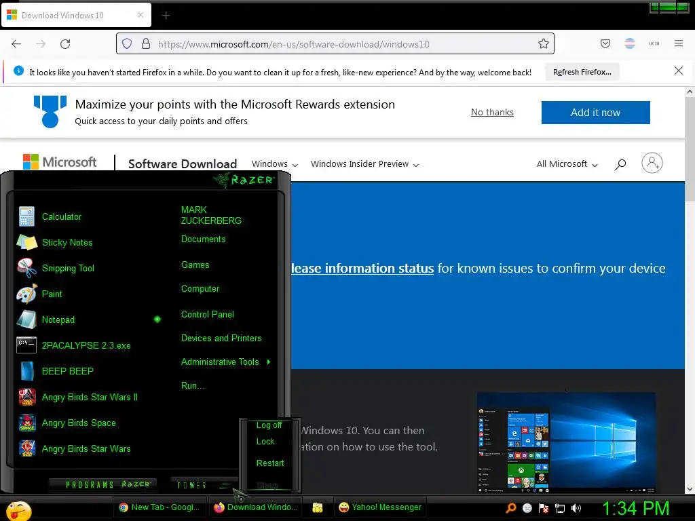695x521 pixels.
Task: Expand the Windows dropdown in site header
Action: click(x=275, y=164)
